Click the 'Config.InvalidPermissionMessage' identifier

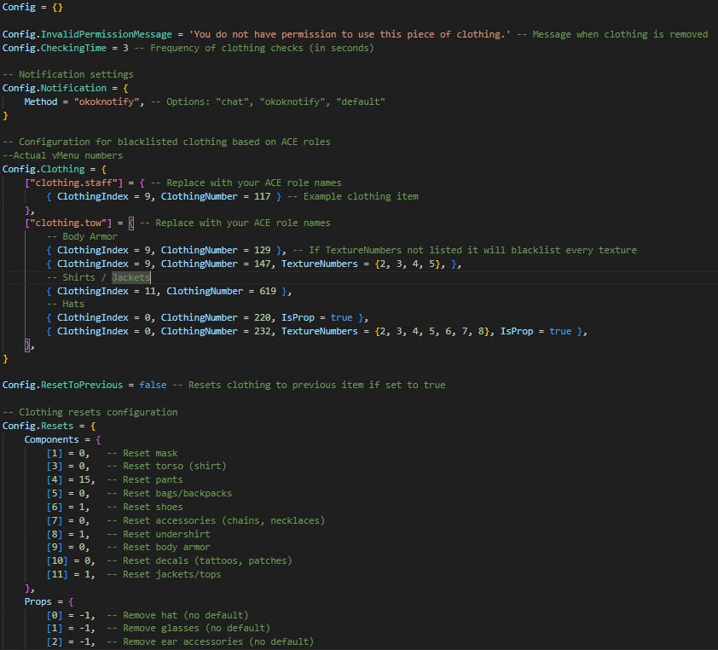(87, 34)
